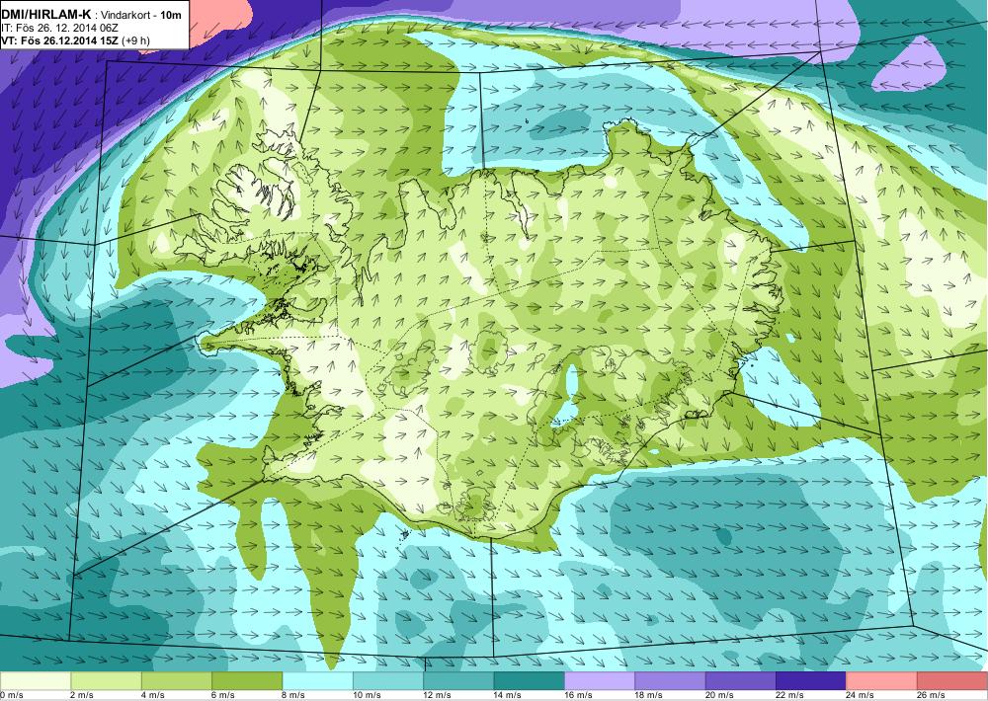The width and height of the screenshot is (988, 701).
Task: Pick the lavender 16–18 m/s legend swatch
Action: 600,680
